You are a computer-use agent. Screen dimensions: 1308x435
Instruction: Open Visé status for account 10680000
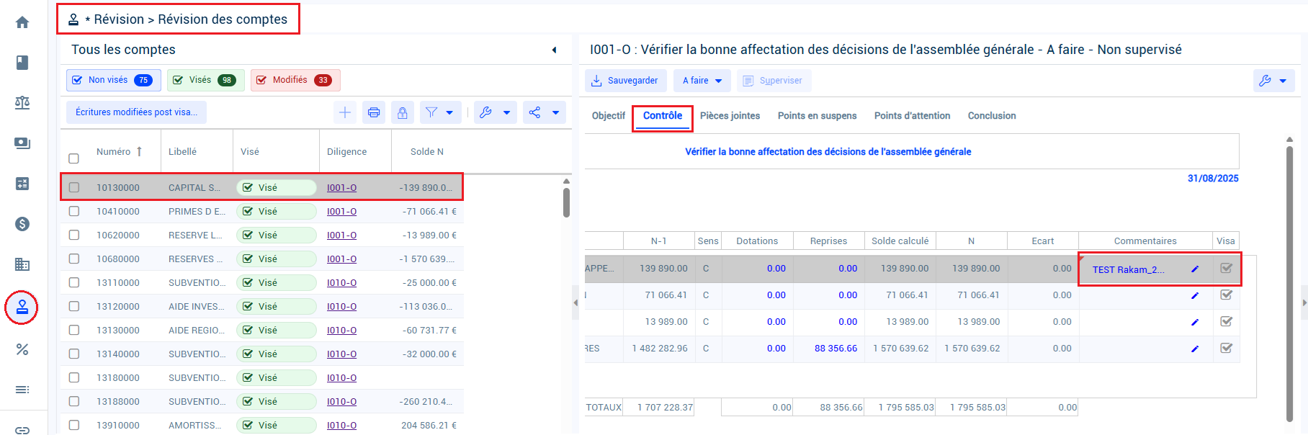pos(277,259)
